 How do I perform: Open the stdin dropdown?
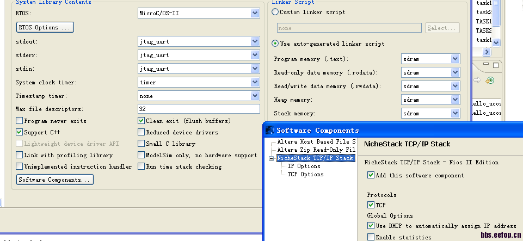click(255, 69)
